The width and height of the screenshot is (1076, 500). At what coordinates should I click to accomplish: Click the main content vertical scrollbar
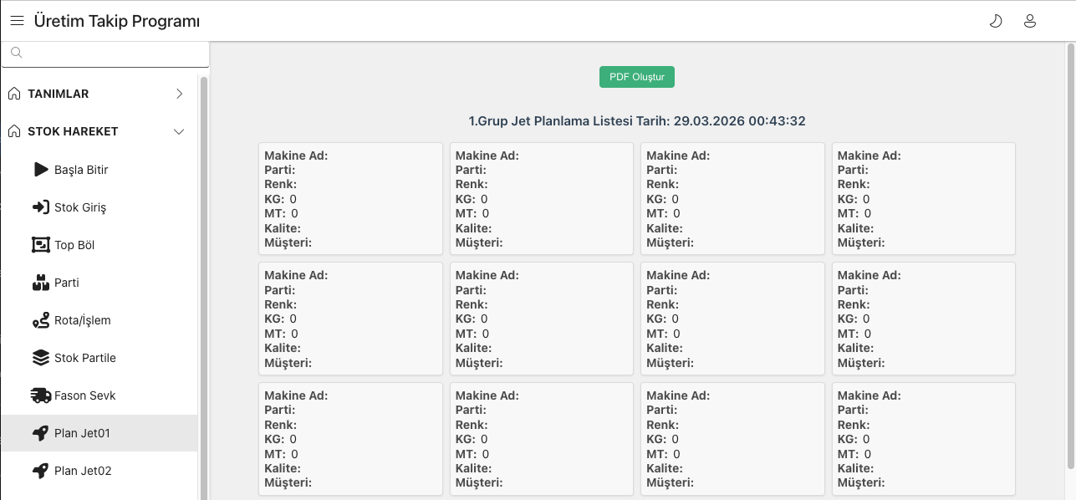1071,251
